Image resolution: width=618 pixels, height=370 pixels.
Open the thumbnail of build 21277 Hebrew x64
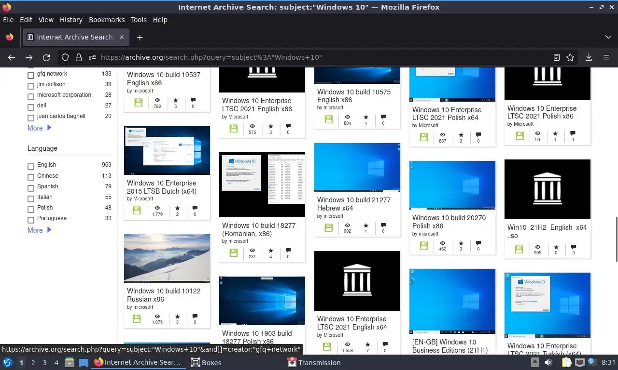click(x=357, y=167)
